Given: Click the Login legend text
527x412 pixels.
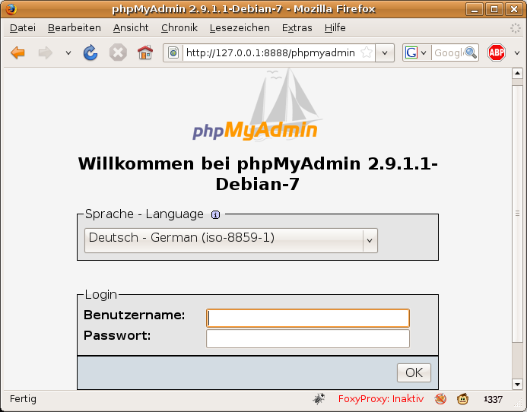Looking at the screenshot, I should [101, 295].
